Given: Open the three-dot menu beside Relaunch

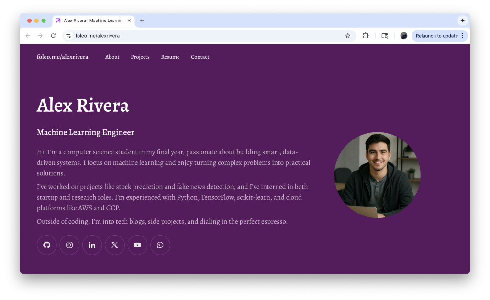Looking at the screenshot, I should pos(462,36).
